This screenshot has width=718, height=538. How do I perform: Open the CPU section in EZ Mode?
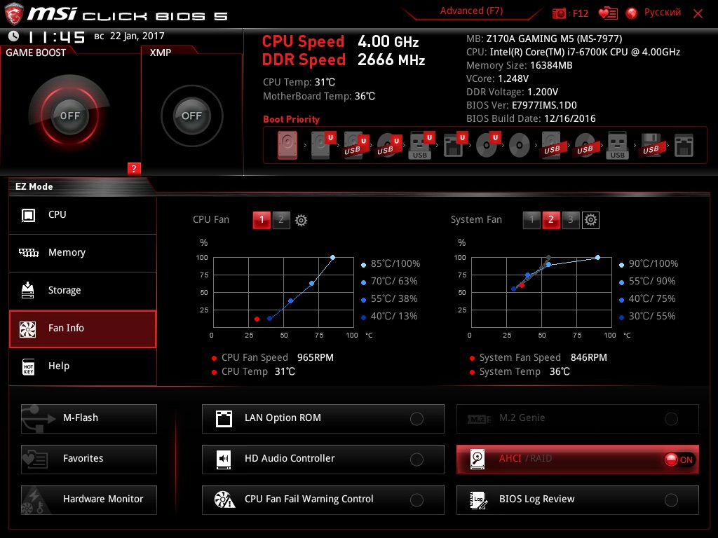click(83, 215)
